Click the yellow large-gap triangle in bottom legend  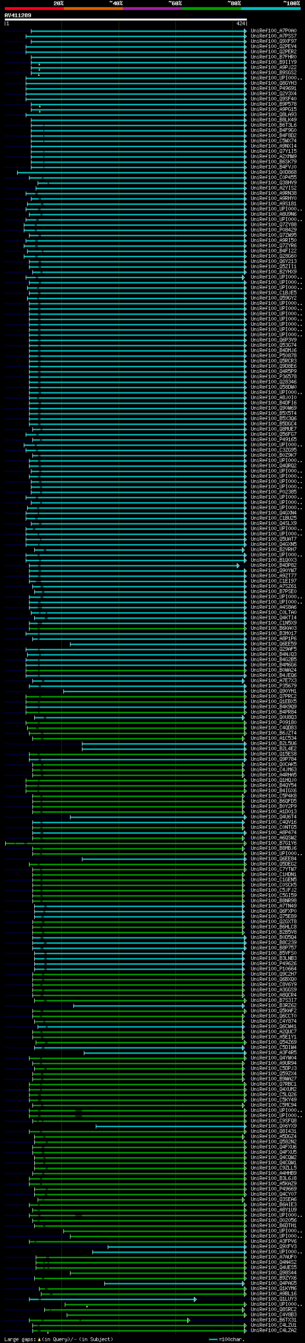pyautogui.click(x=39, y=1339)
